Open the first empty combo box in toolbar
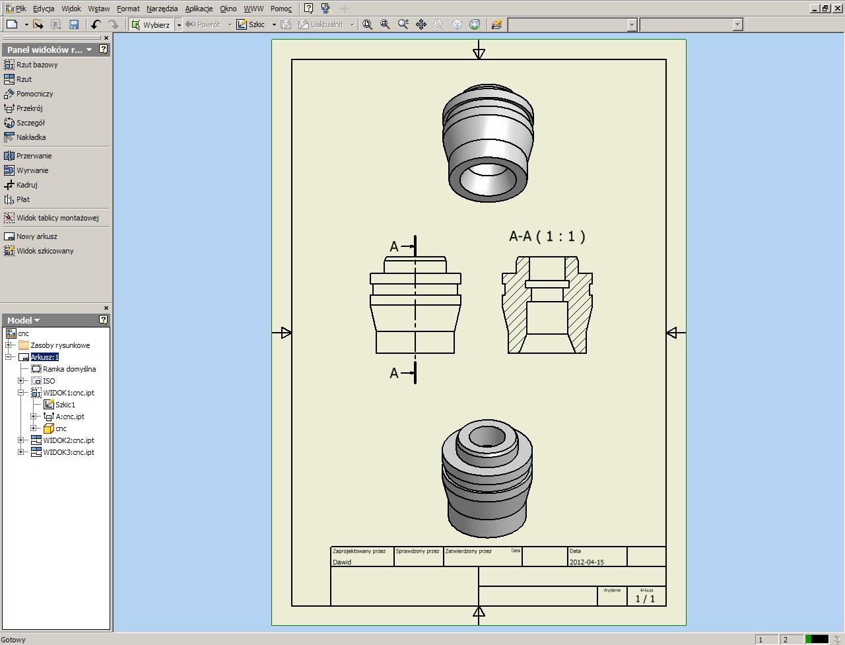The width and height of the screenshot is (845, 645). 632,24
